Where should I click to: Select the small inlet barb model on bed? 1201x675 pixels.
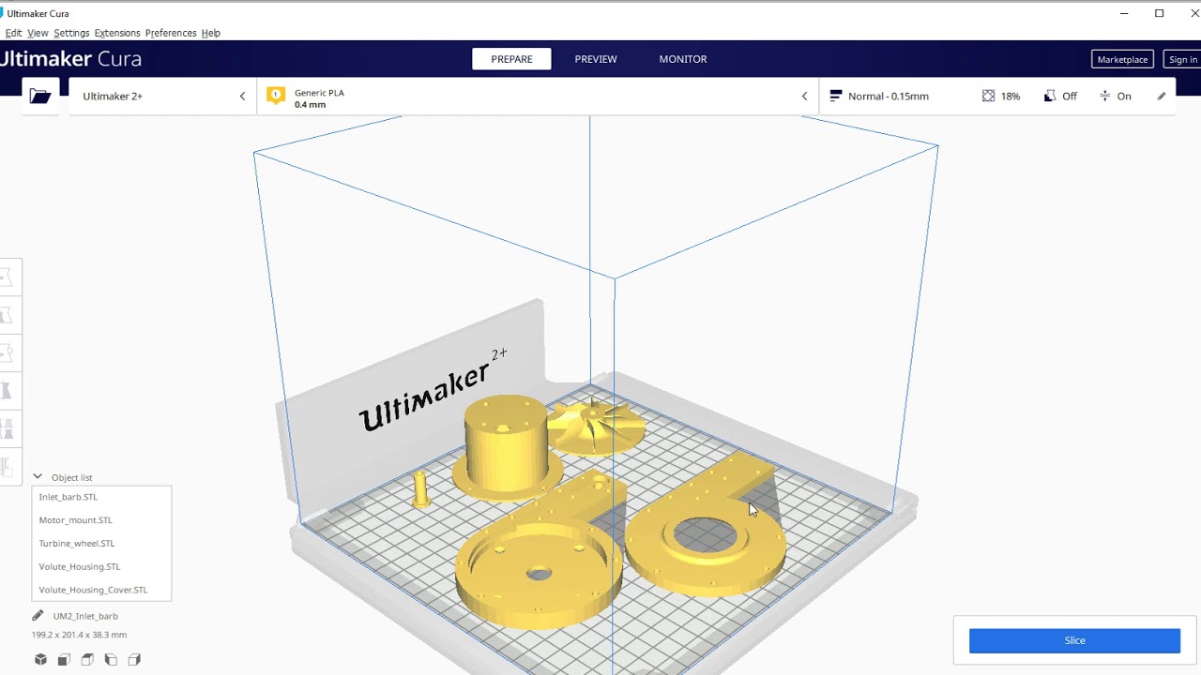click(420, 488)
